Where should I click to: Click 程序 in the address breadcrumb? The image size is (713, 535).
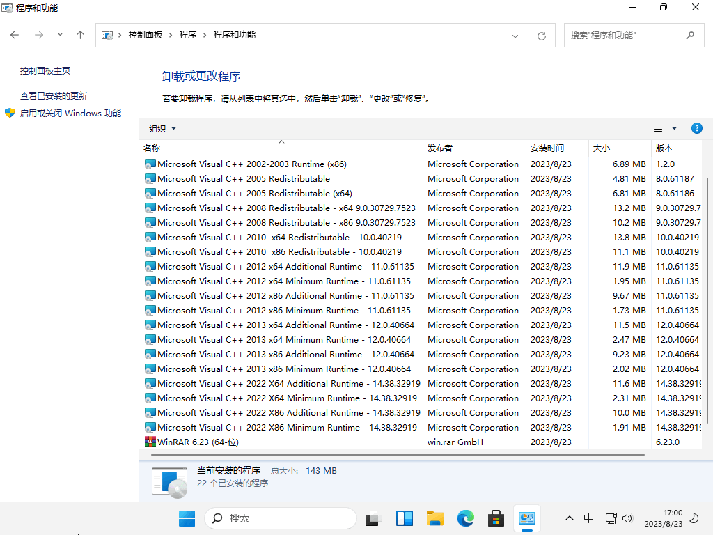(x=188, y=35)
